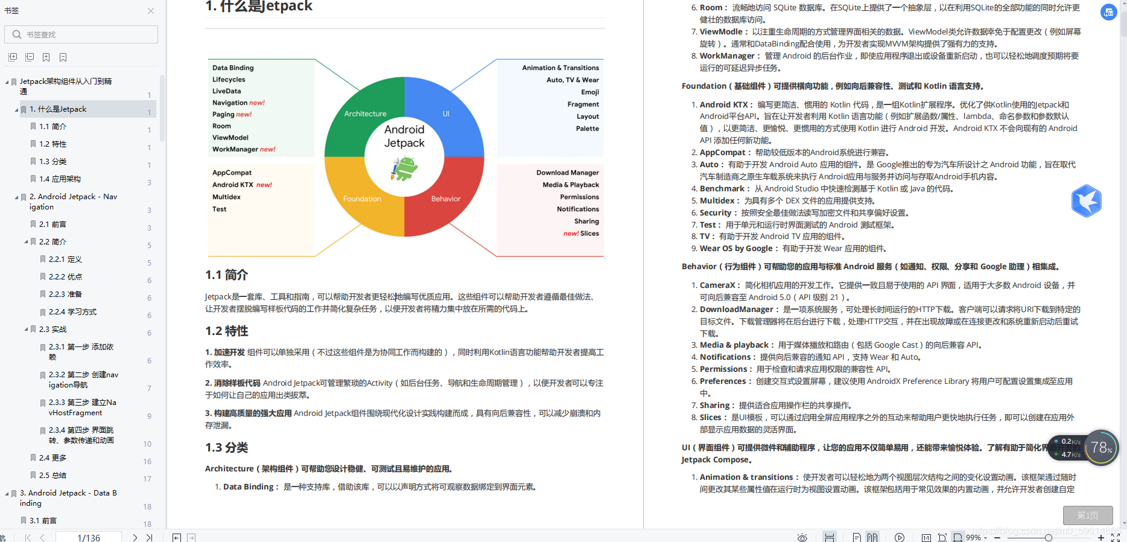The width and height of the screenshot is (1127, 542).
Task: Switch to two-page layout
Action: tap(872, 537)
